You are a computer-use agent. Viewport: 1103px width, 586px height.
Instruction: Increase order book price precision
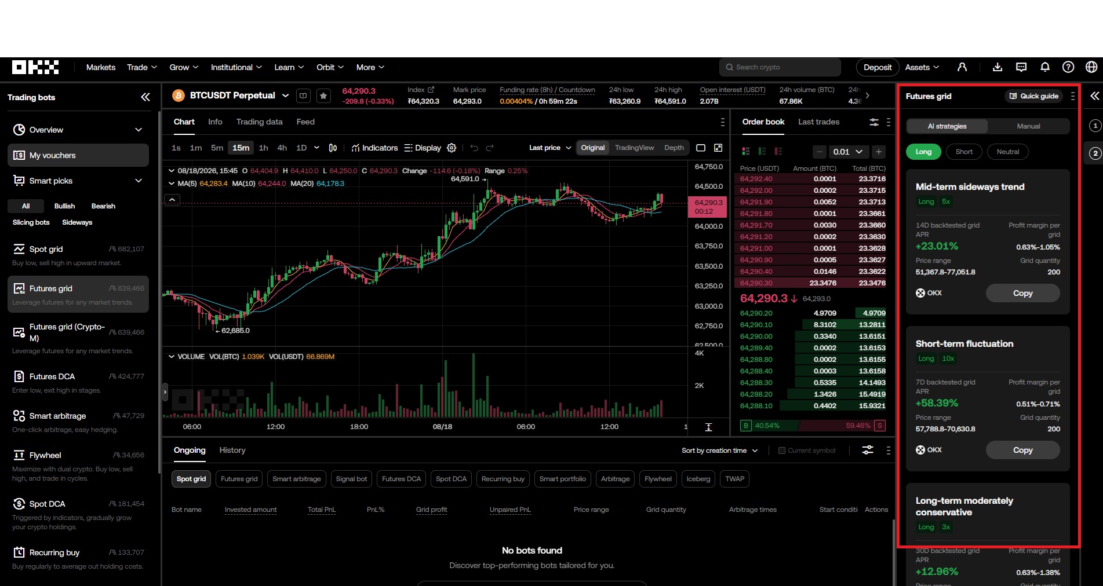coord(879,152)
